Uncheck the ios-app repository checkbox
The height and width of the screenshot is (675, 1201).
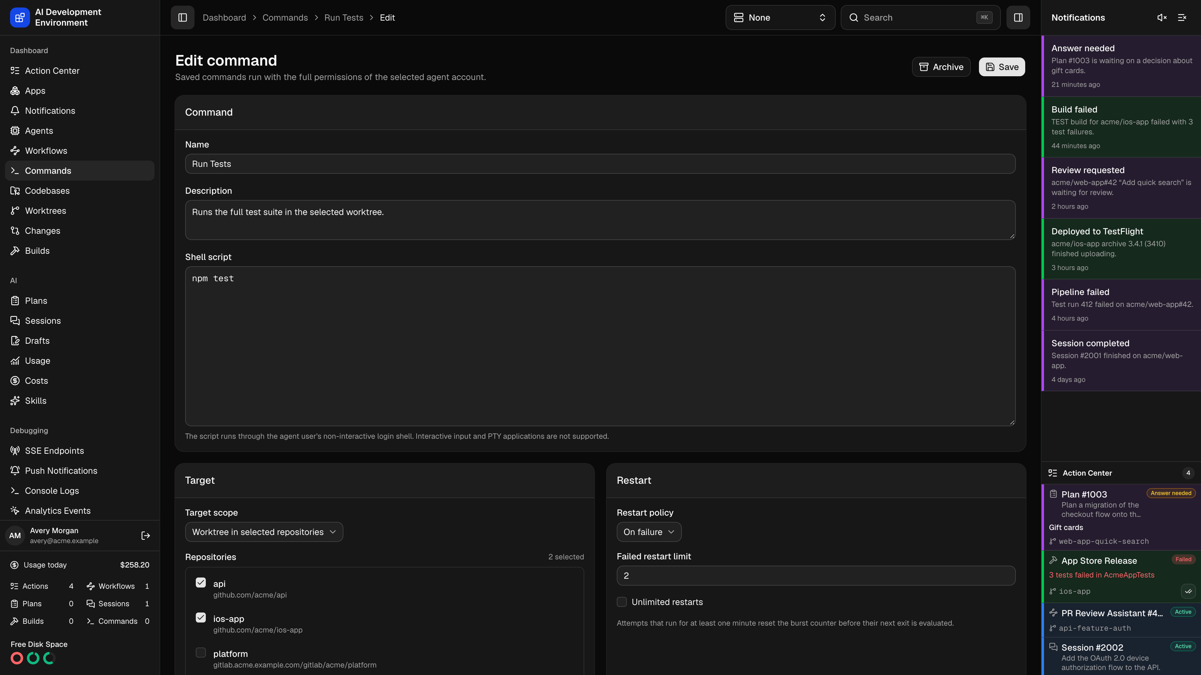click(200, 618)
